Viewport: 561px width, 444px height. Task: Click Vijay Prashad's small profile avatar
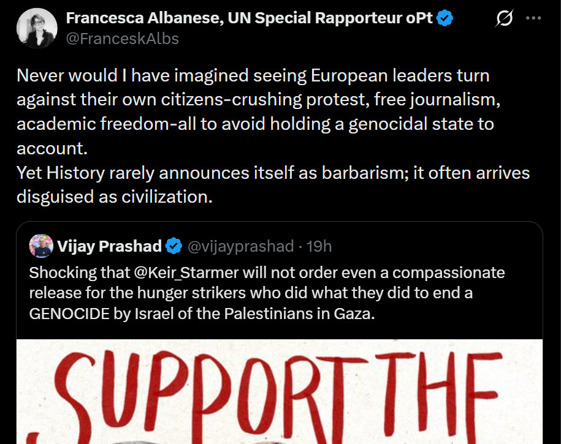click(41, 246)
